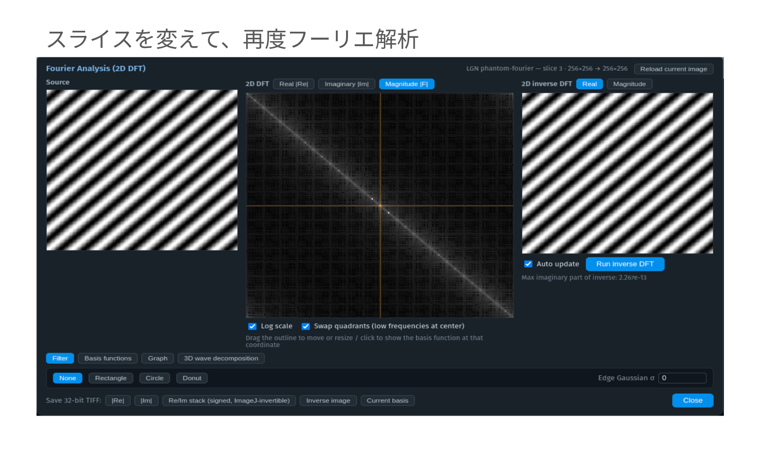Open the Basis functions tab
This screenshot has height=472, width=759.
pos(108,358)
